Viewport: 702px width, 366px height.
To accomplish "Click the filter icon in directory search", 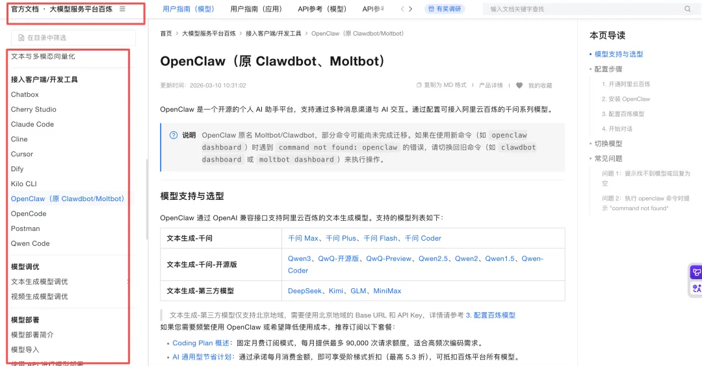I will click(x=21, y=38).
